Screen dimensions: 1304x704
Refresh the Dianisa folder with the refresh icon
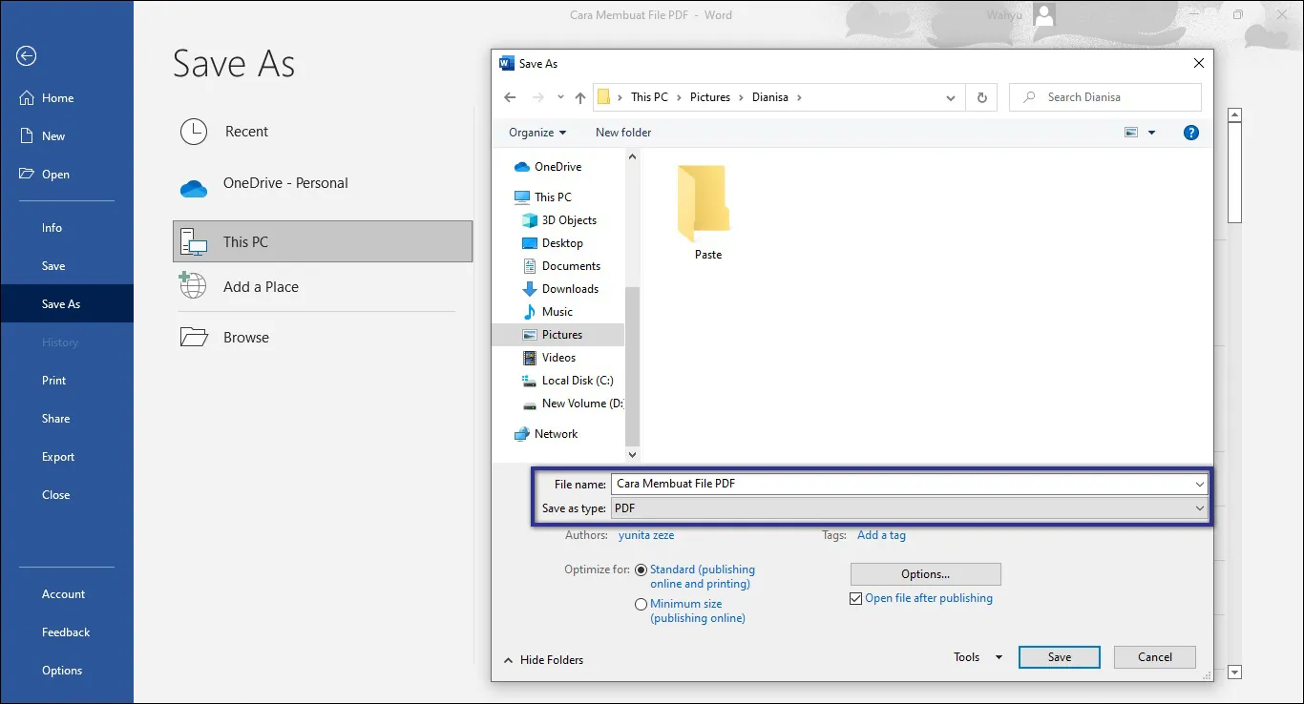pos(981,96)
